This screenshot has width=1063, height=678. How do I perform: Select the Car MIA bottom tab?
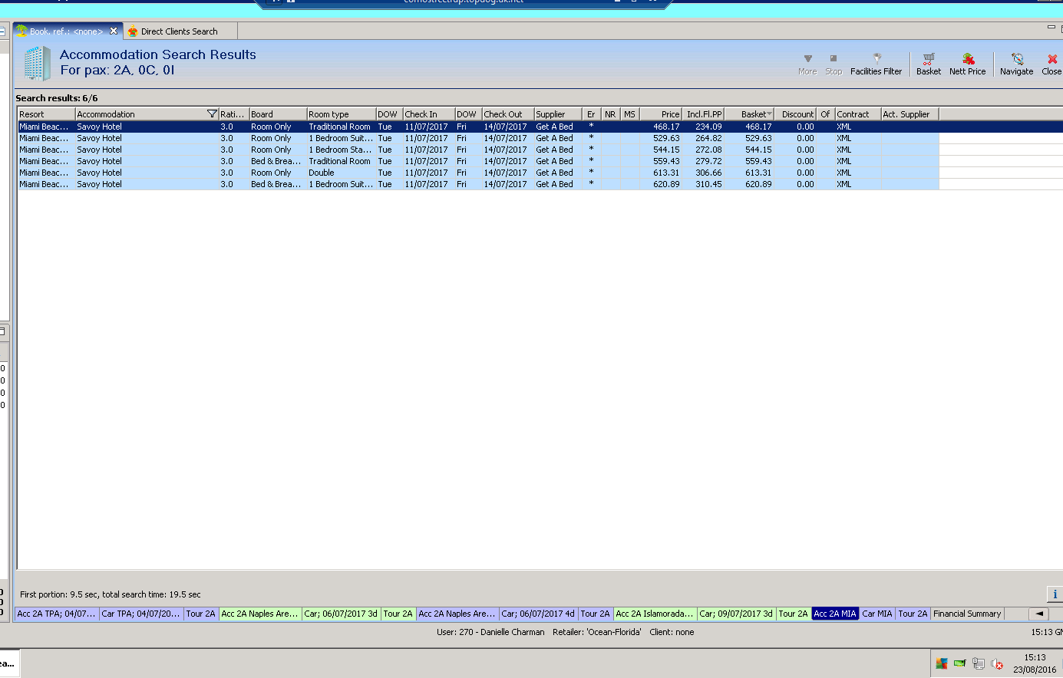[x=876, y=614]
